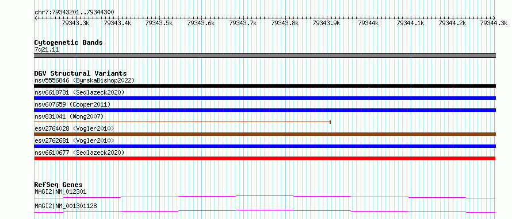The height and width of the screenshot is (219, 512).
Task: Select the gray 7q21.11 cytogenetic band bar
Action: 265,56
